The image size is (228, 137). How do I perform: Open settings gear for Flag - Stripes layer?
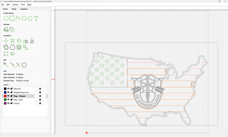[40, 96]
